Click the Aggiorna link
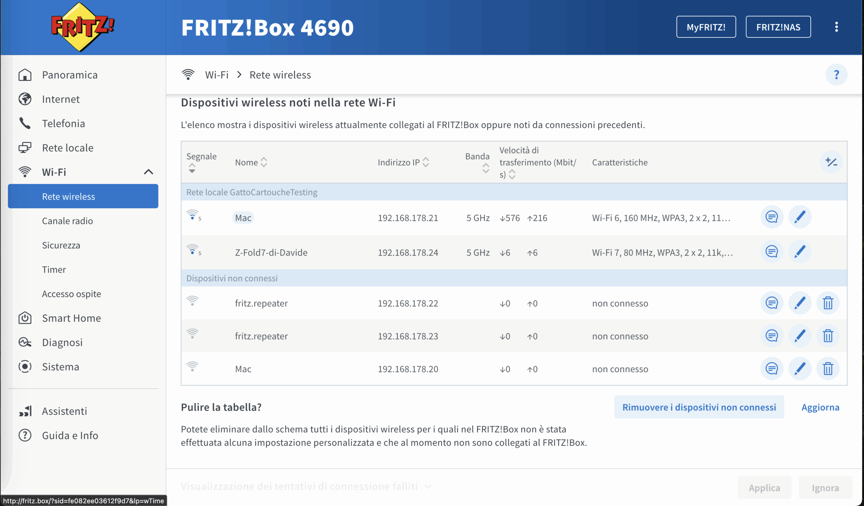864x506 pixels. [x=820, y=407]
